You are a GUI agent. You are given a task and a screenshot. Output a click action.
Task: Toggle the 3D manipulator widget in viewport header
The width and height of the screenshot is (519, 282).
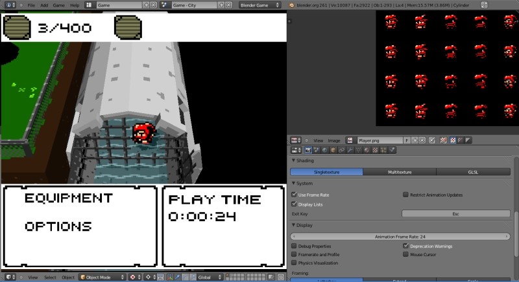(171, 277)
